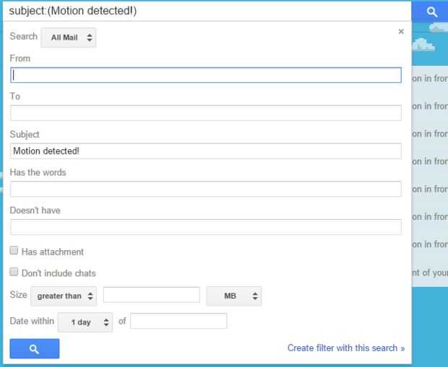Click the size value input box
This screenshot has width=448, height=367.
coord(151,295)
